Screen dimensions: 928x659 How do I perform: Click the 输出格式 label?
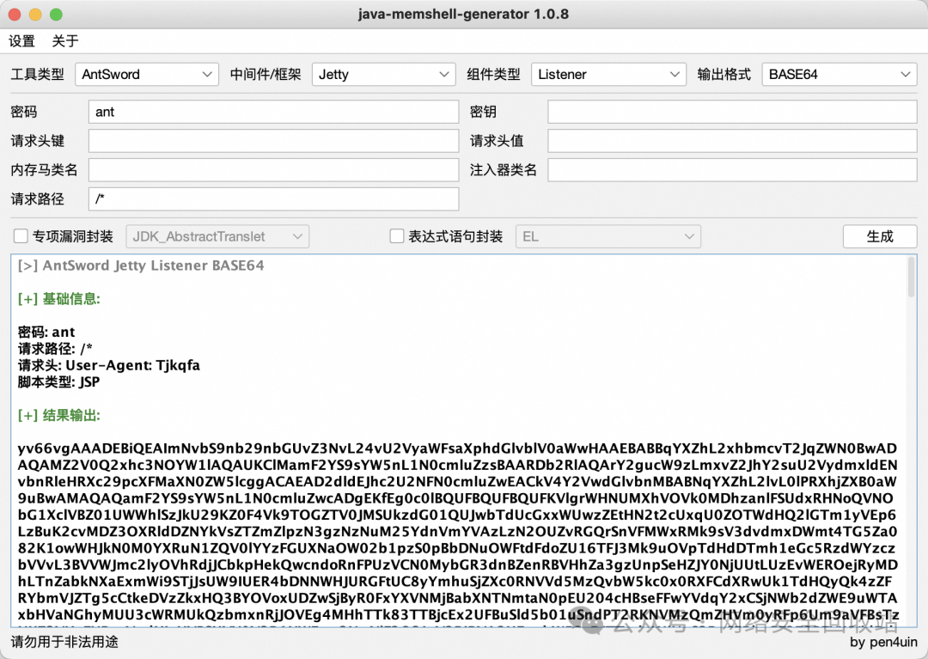[x=723, y=75]
